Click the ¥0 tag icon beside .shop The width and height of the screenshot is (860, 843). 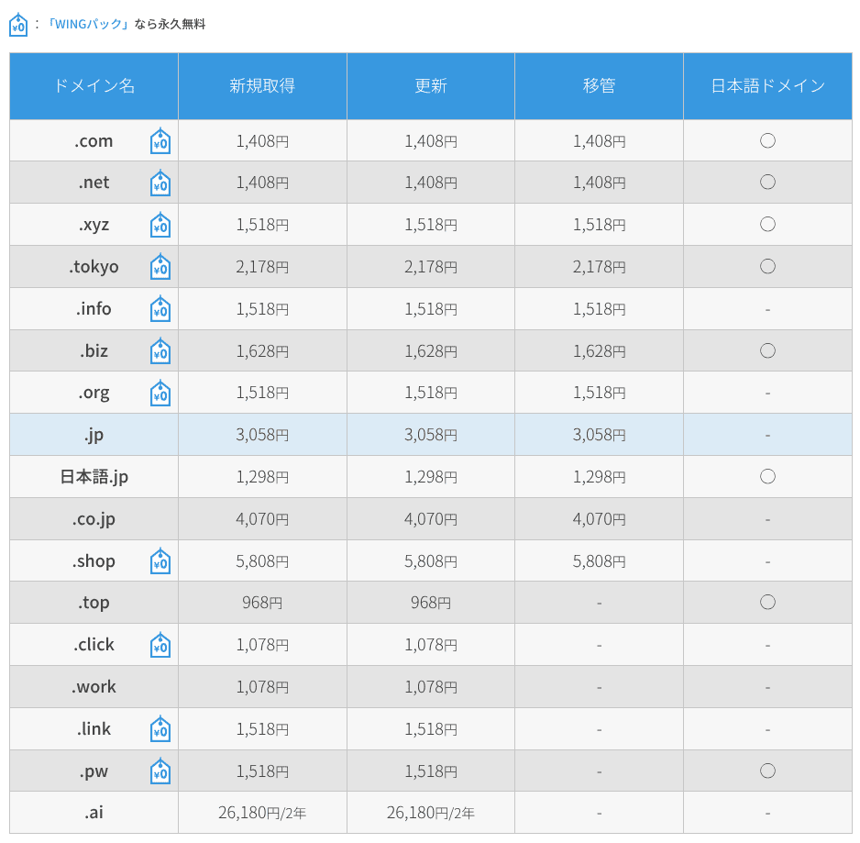coord(160,561)
